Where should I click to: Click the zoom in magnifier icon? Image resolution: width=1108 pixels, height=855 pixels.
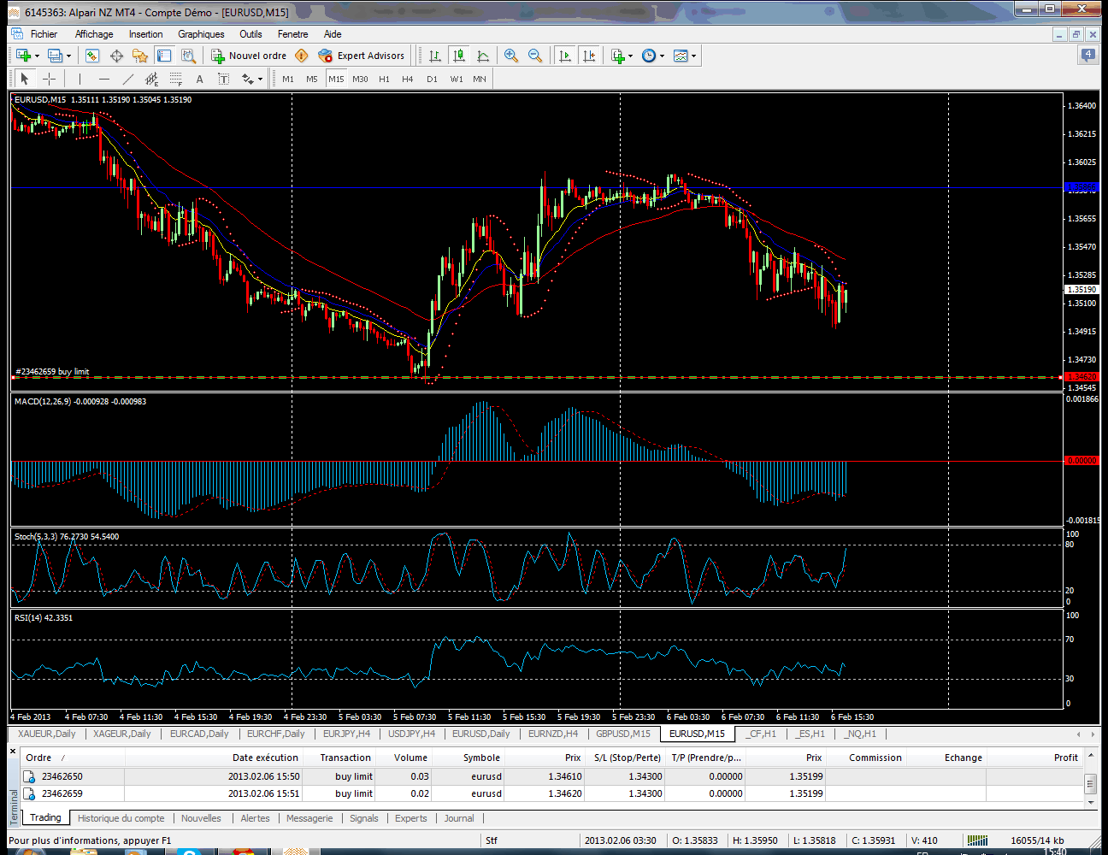coord(511,56)
